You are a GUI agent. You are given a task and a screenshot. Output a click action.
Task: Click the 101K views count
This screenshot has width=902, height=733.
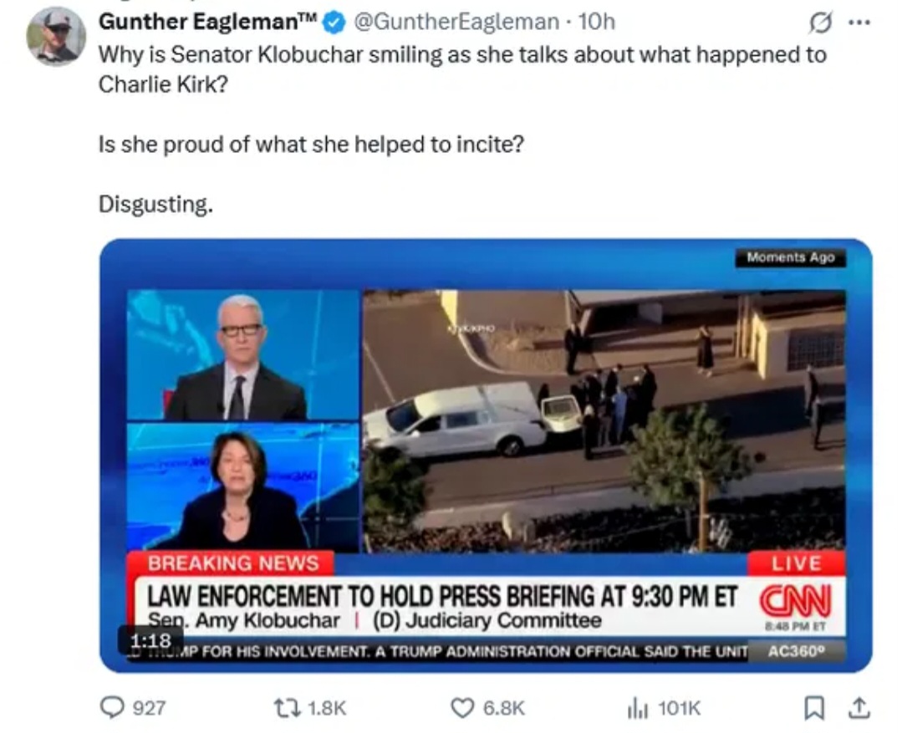coord(680,708)
